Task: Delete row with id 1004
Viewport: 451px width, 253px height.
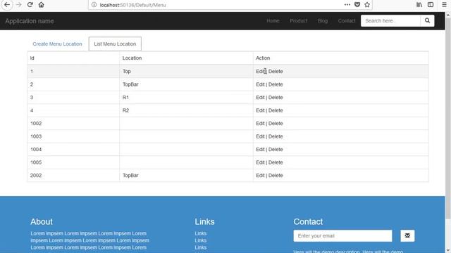Action: (276, 149)
